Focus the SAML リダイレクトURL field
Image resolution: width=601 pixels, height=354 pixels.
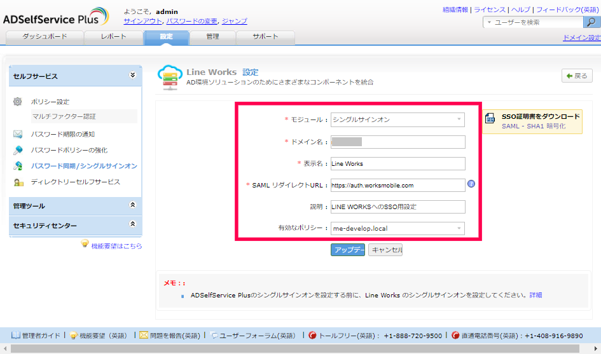(398, 185)
